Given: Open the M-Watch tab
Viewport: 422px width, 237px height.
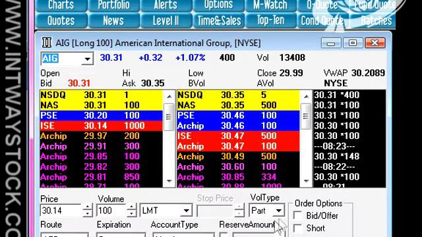Looking at the screenshot, I should point(270,5).
